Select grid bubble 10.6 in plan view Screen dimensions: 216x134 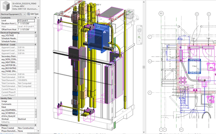click(197, 14)
